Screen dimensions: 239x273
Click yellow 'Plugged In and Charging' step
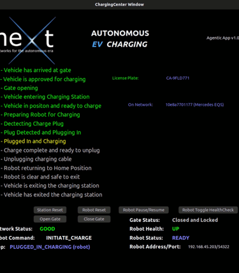click(x=33, y=142)
